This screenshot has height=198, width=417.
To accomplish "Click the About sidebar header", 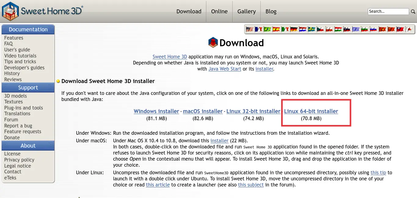I will (28, 146).
